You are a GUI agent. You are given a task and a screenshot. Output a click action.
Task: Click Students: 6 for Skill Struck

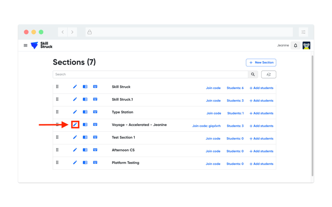tap(235, 88)
